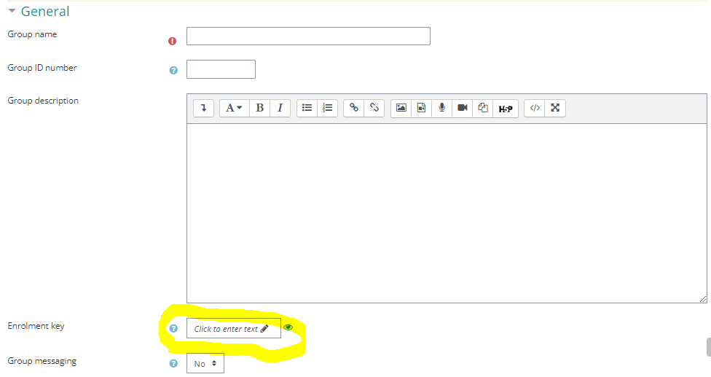Insert a numbered list
Viewport: 711px width, 377px height.
(x=328, y=108)
